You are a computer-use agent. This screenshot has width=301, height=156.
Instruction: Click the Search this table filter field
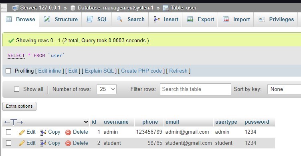point(196,89)
